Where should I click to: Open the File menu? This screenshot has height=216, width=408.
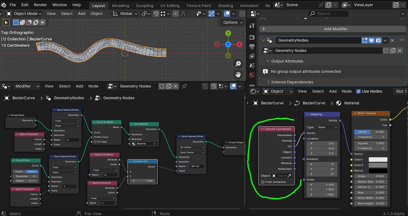(x=13, y=5)
